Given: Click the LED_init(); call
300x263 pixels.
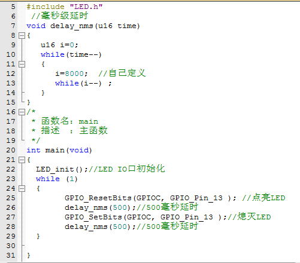Looking at the screenshot, I should pyautogui.click(x=62, y=170).
